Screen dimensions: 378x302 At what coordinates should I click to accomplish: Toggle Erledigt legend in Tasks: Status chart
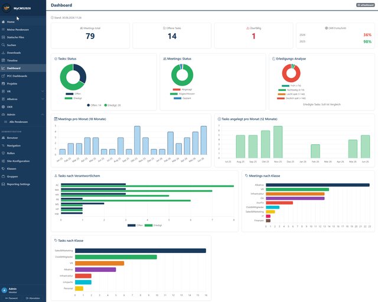pyautogui.click(x=73, y=98)
